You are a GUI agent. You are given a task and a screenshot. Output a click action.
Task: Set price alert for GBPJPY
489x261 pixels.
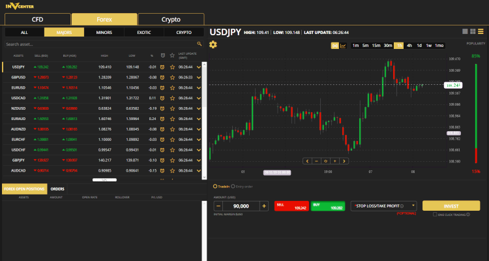tap(162, 160)
